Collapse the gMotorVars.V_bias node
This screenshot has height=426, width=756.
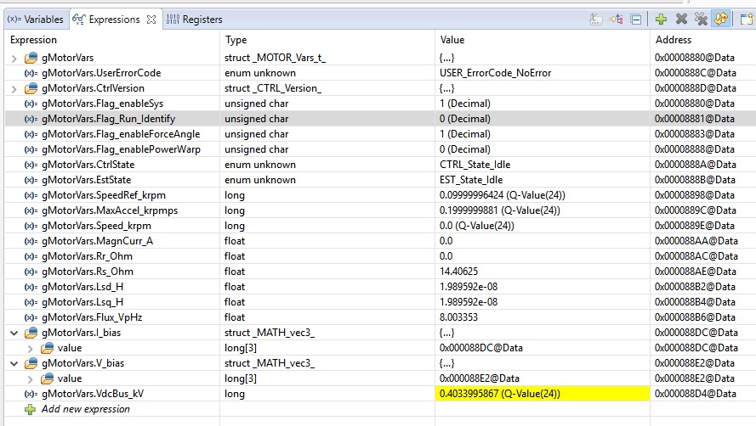point(14,363)
